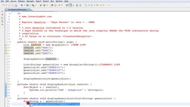
Task: Open the Help menu
Action: coord(66,1)
